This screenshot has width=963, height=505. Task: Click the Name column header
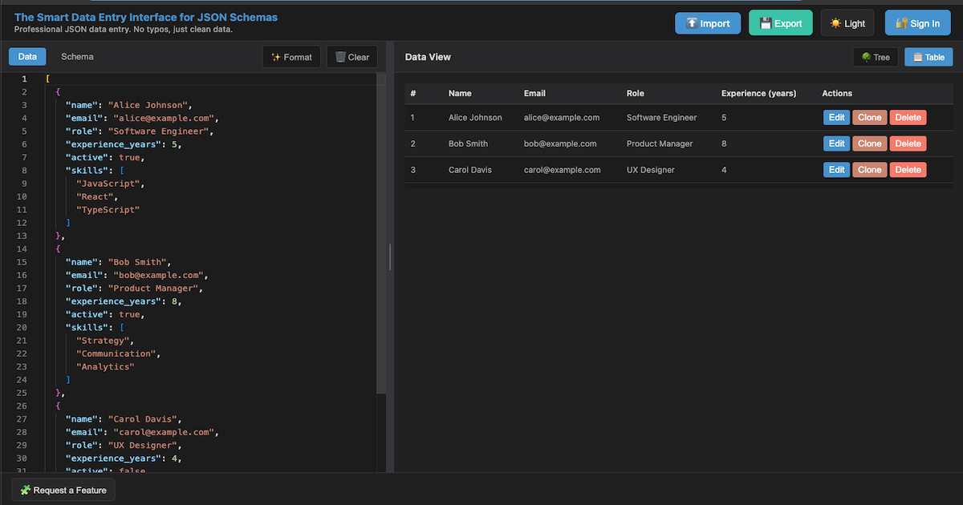coord(460,93)
